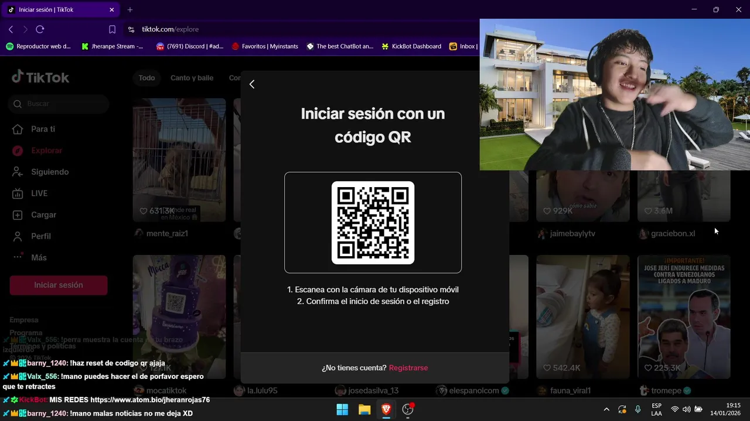Open clock showing 19:15

point(725,409)
